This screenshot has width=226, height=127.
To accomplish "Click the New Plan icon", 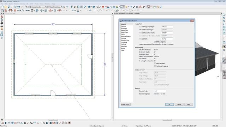I will click(x=2, y=7).
